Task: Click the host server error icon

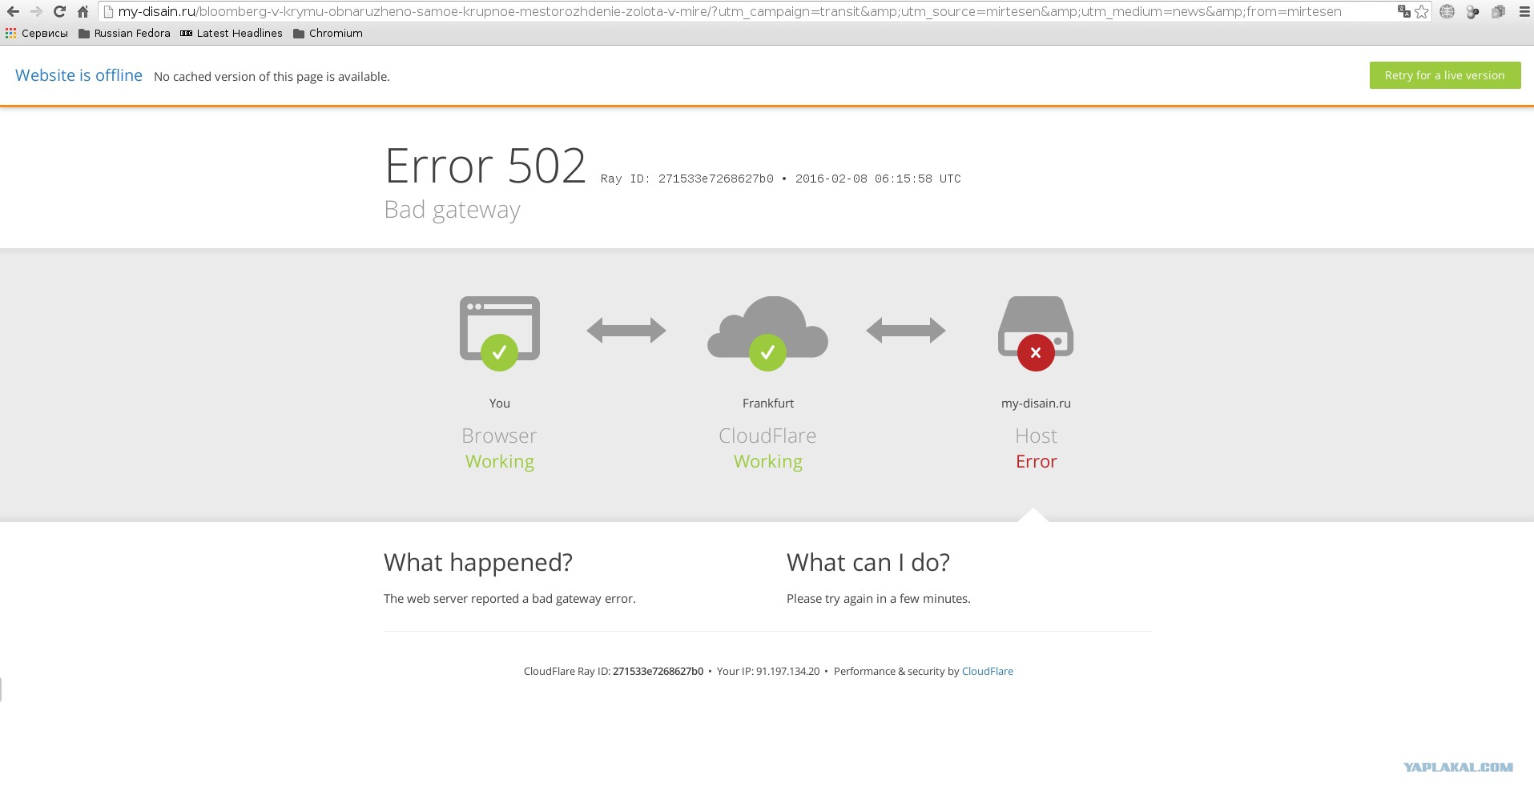Action: pos(1036,333)
